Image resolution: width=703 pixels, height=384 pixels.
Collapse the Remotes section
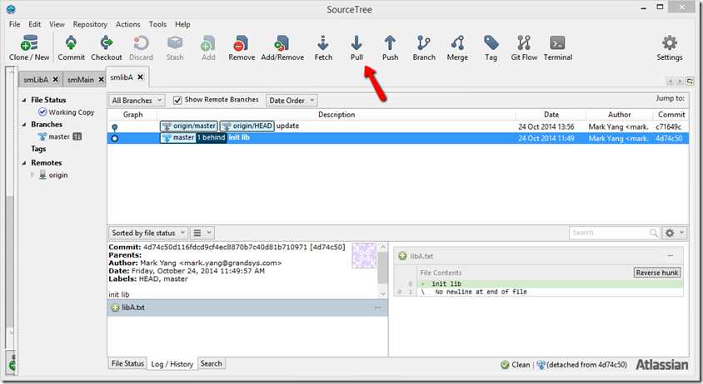pos(24,163)
